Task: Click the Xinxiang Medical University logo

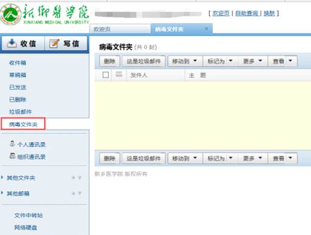Action: pos(45,14)
